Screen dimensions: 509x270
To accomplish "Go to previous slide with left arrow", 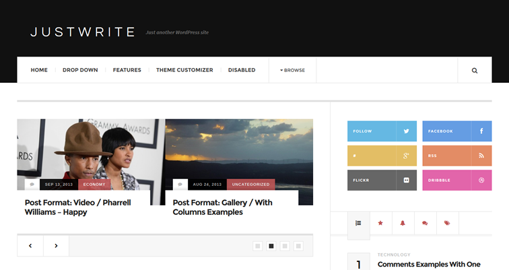I will tap(30, 246).
